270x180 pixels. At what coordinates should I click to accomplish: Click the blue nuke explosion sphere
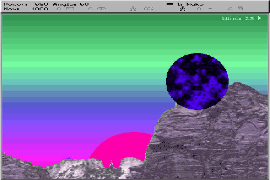coord(197,81)
